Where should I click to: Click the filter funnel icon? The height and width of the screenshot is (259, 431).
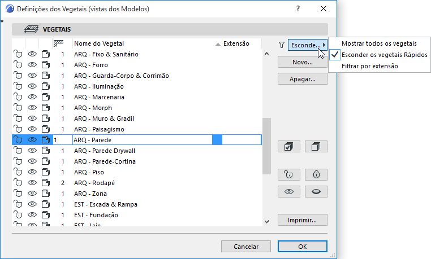coord(282,45)
